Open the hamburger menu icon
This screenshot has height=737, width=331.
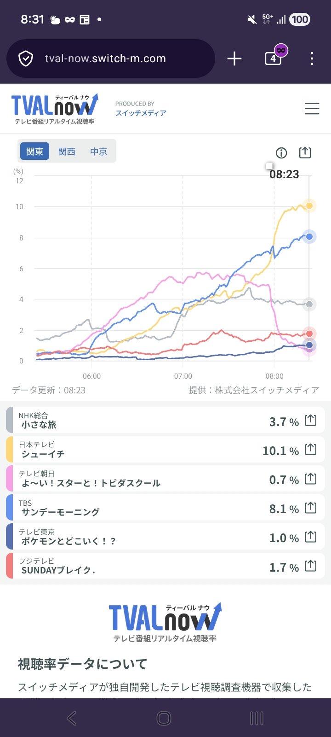coord(312,109)
